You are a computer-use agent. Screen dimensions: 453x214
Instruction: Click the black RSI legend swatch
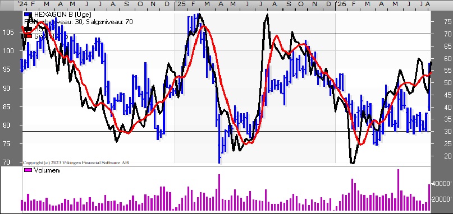(x=28, y=29)
